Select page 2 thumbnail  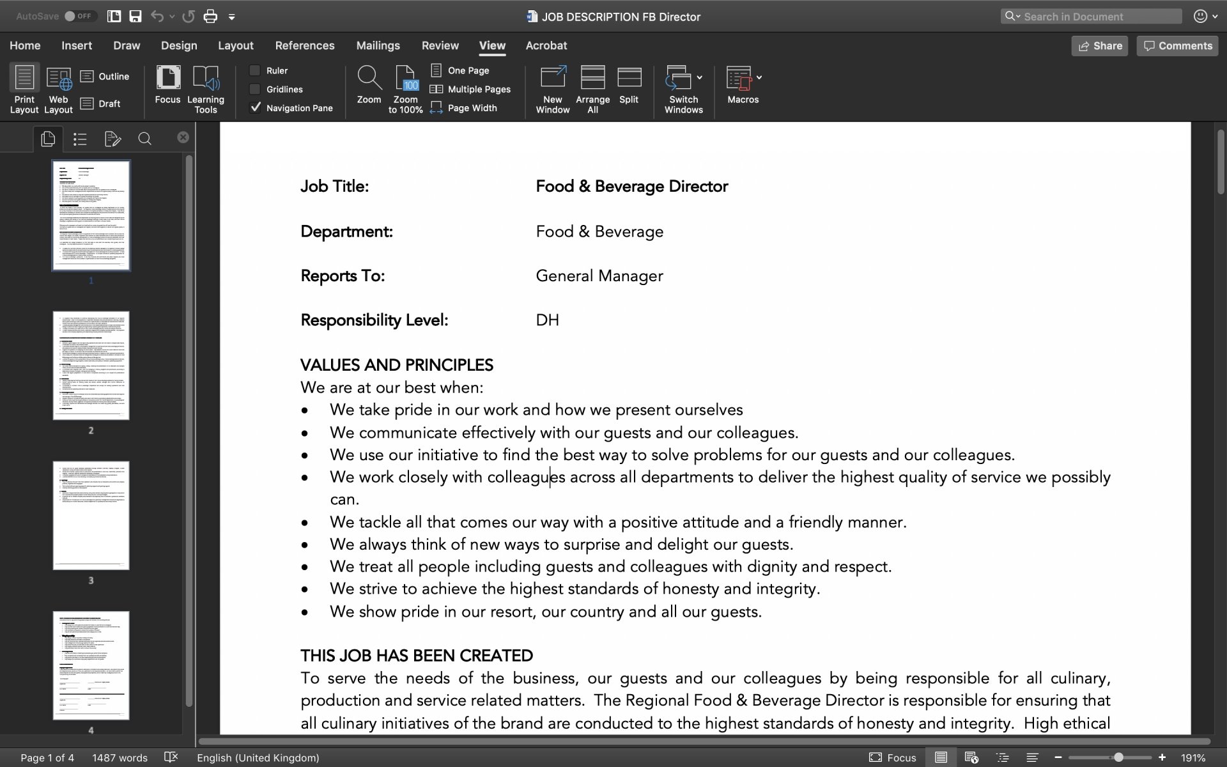pyautogui.click(x=91, y=366)
